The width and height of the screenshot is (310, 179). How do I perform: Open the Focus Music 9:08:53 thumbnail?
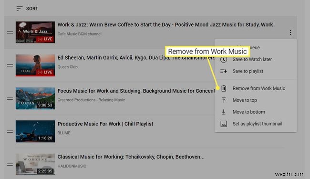(35, 98)
